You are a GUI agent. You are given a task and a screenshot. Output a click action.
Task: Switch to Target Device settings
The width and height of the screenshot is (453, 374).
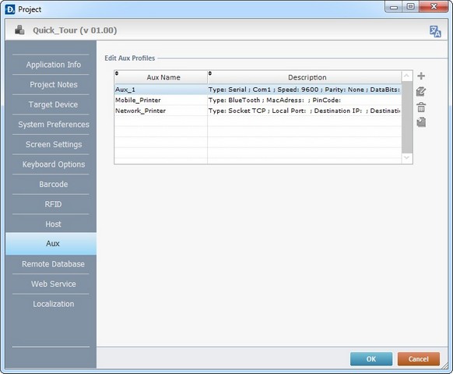click(x=54, y=104)
